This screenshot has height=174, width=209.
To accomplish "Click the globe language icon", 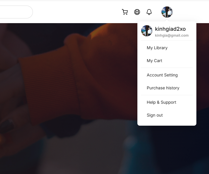I will click(137, 12).
